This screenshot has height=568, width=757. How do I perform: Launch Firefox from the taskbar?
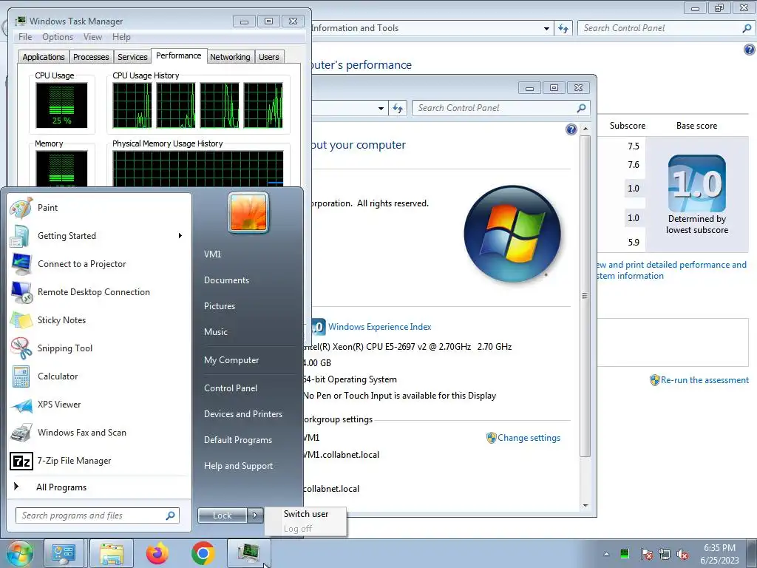coord(157,553)
